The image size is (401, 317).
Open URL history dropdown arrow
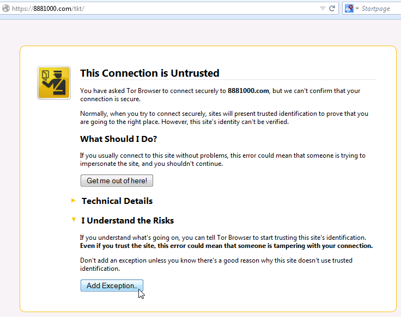[323, 8]
